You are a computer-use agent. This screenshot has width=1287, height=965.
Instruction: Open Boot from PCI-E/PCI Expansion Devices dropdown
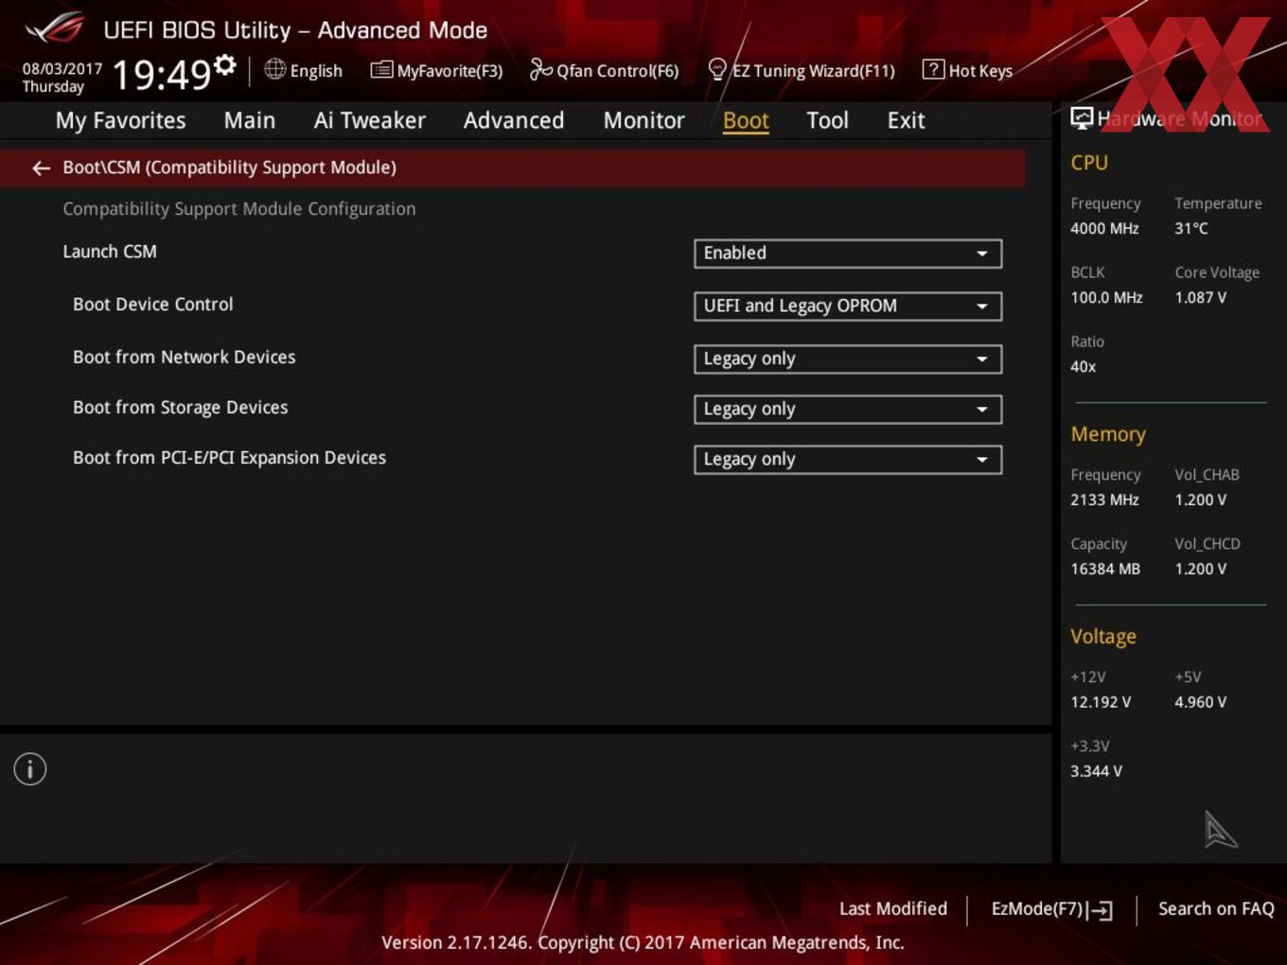point(848,460)
